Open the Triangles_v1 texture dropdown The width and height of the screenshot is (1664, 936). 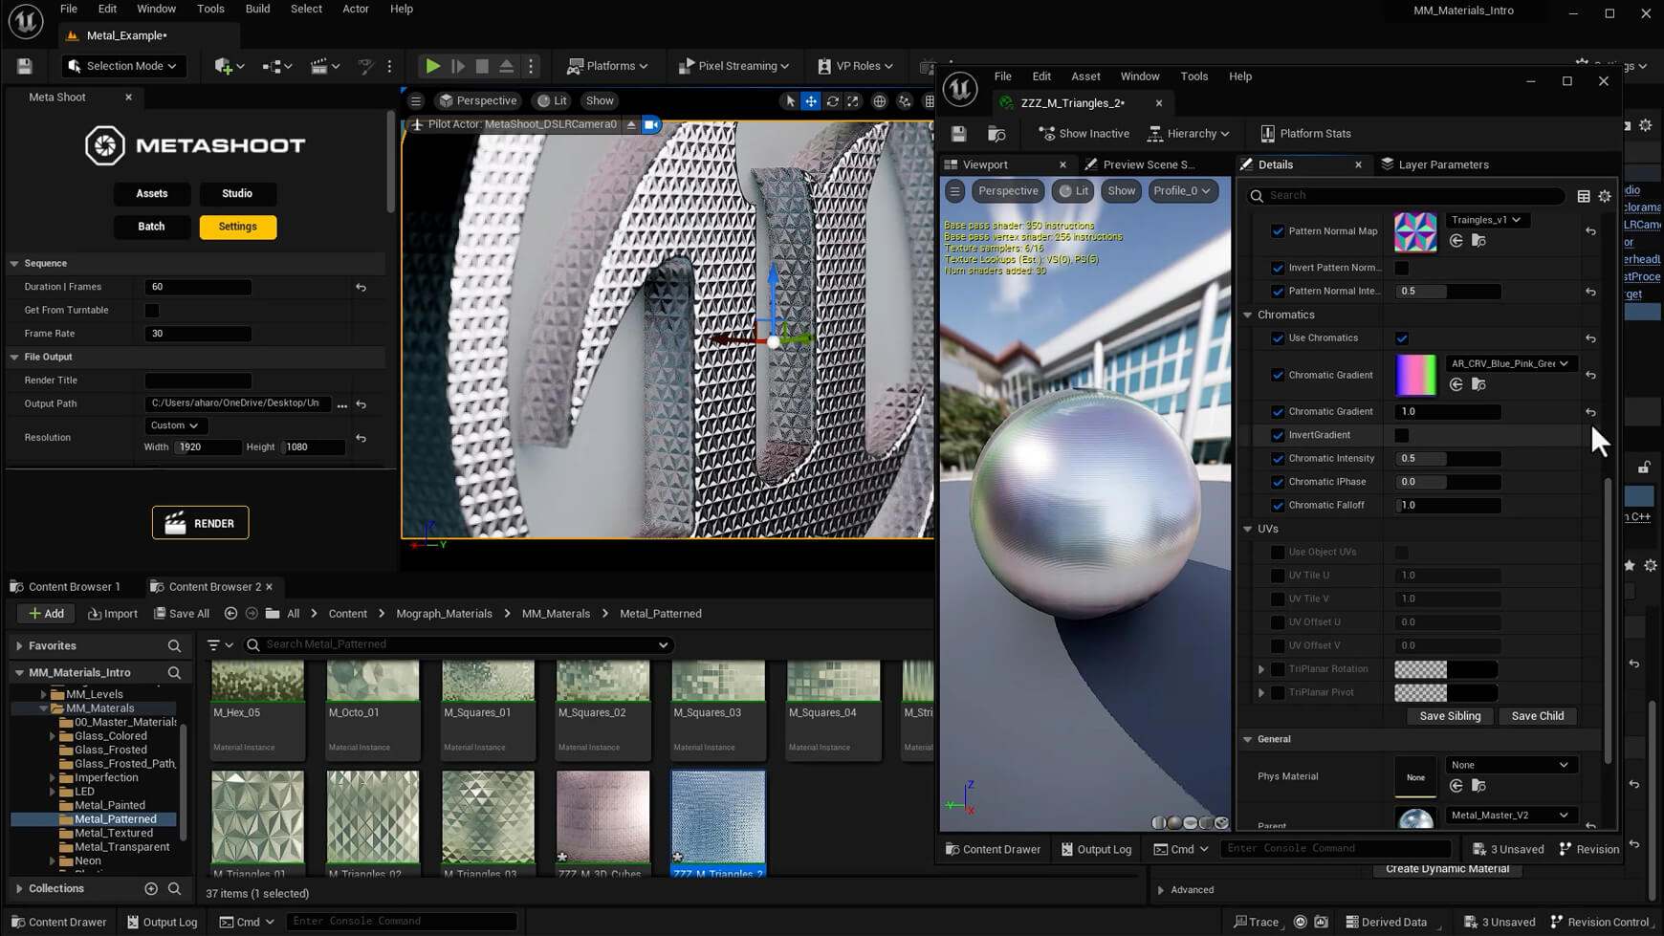point(1486,220)
